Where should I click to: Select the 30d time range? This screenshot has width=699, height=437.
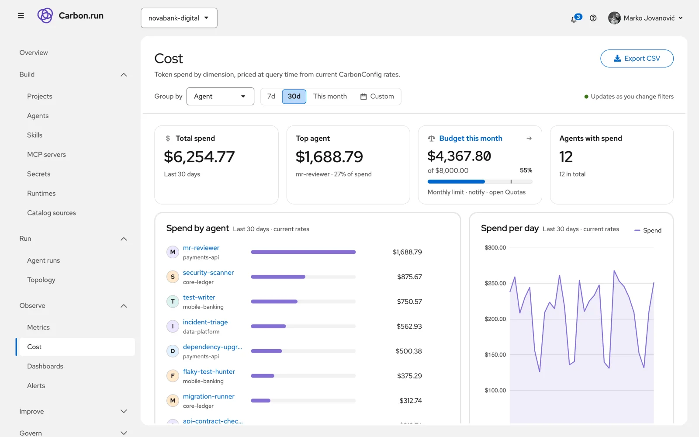(x=294, y=97)
